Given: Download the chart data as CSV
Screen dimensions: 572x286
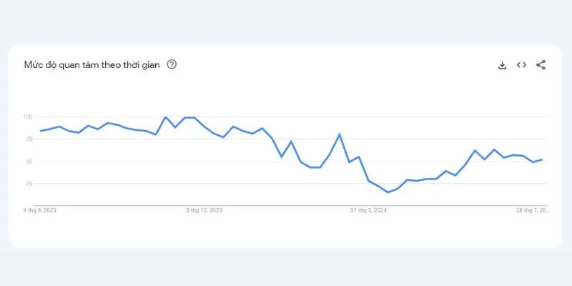Looking at the screenshot, I should pyautogui.click(x=503, y=65).
